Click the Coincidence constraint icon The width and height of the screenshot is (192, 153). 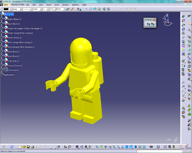tap(183, 16)
